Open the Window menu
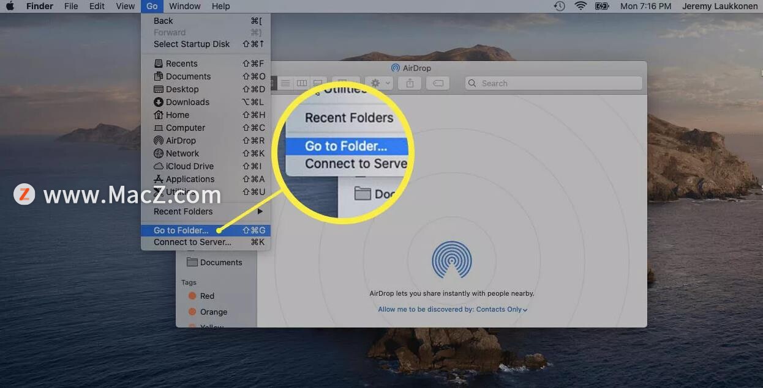The height and width of the screenshot is (388, 763). [184, 6]
